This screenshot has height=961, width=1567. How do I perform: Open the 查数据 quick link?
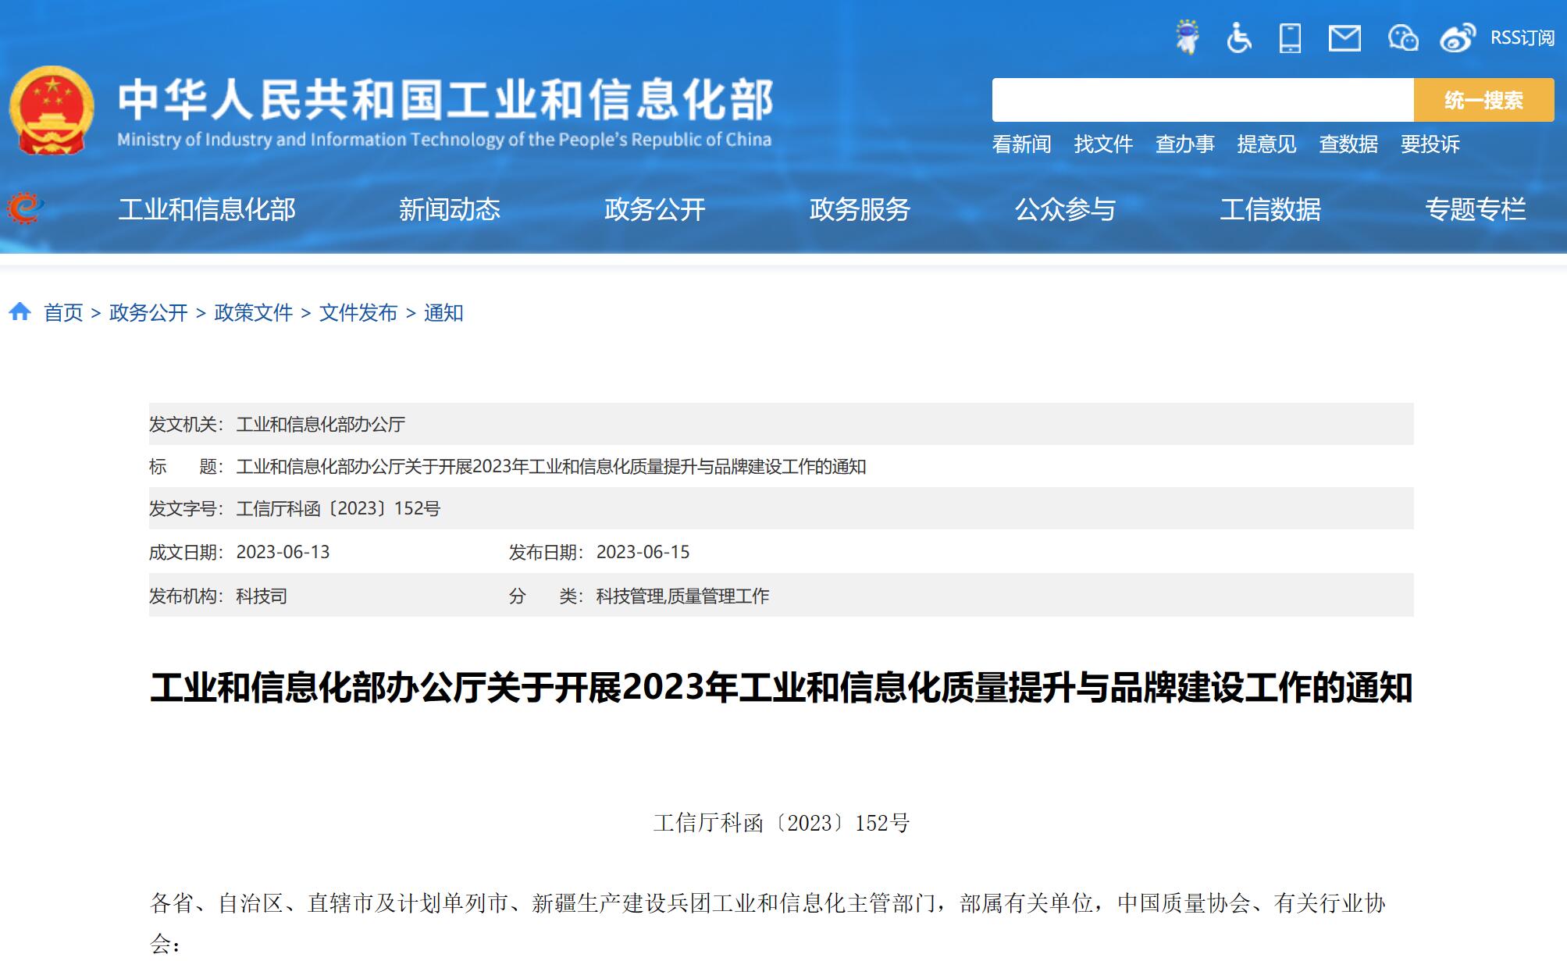pos(1348,144)
